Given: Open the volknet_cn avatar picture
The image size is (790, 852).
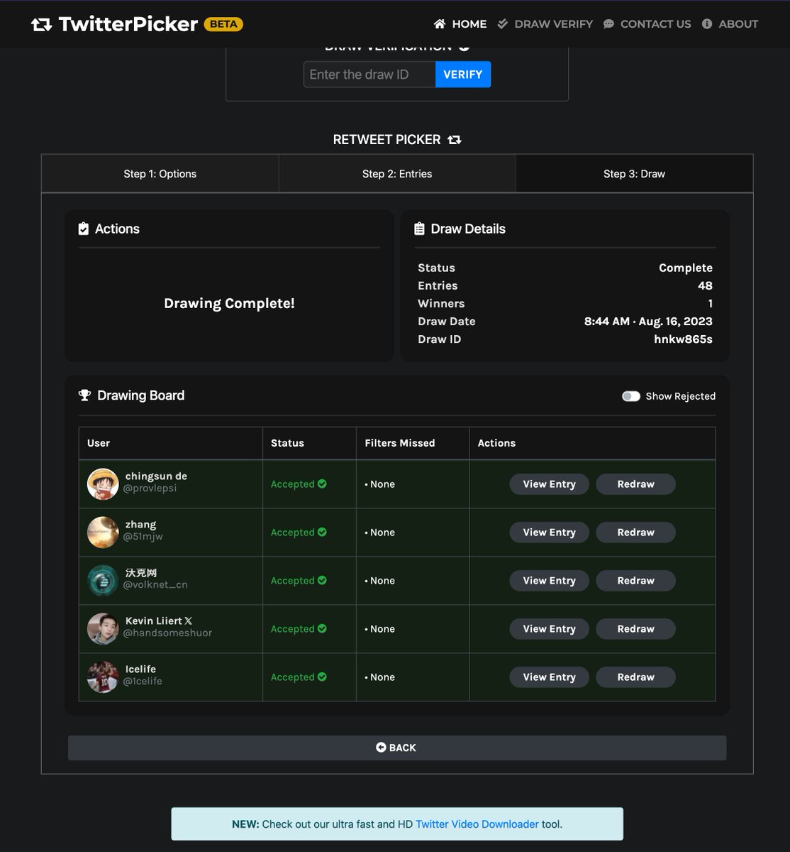Looking at the screenshot, I should (x=103, y=581).
